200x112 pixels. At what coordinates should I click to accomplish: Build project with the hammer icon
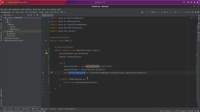(147, 12)
